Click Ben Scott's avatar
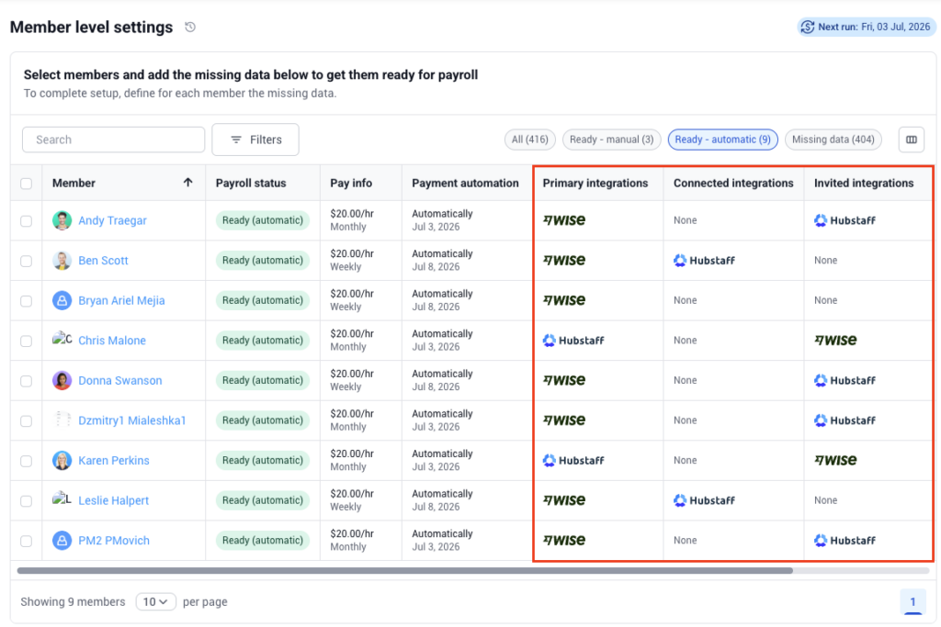The height and width of the screenshot is (627, 941). pyautogui.click(x=62, y=261)
